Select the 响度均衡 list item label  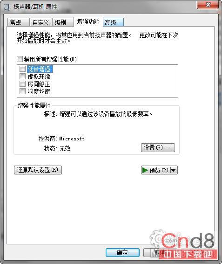[39, 91]
